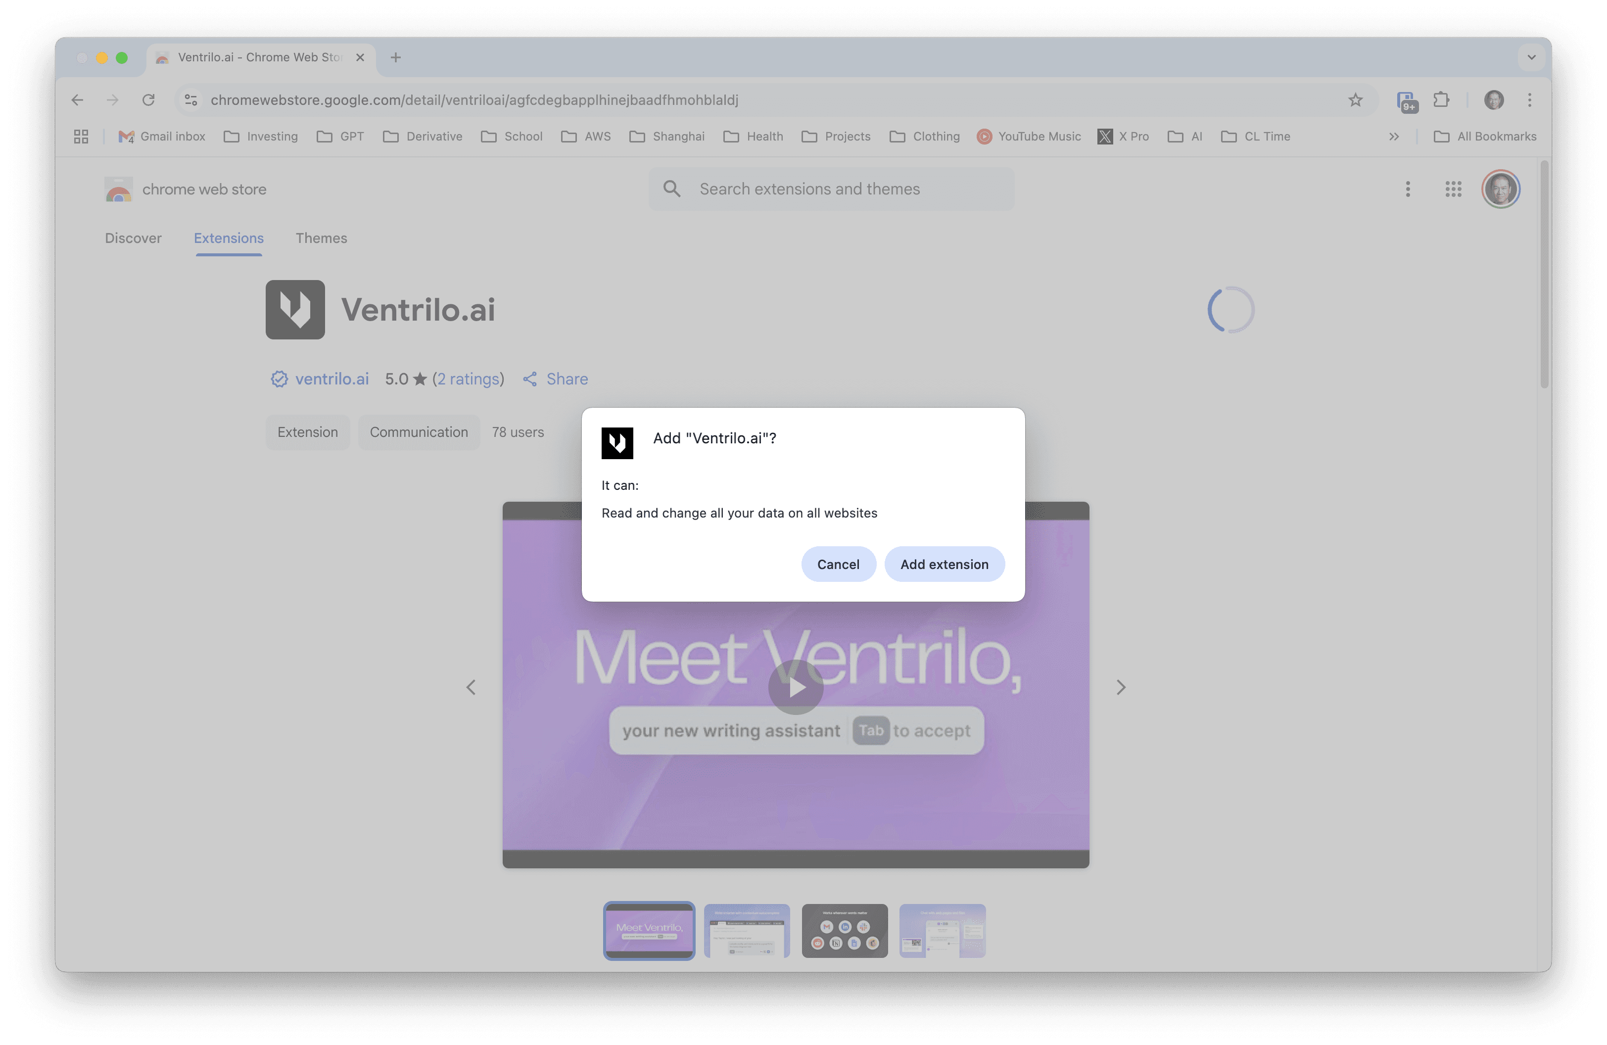Open YouTube Music bookmark
Screen dimensions: 1607x1045
pyautogui.click(x=1029, y=137)
